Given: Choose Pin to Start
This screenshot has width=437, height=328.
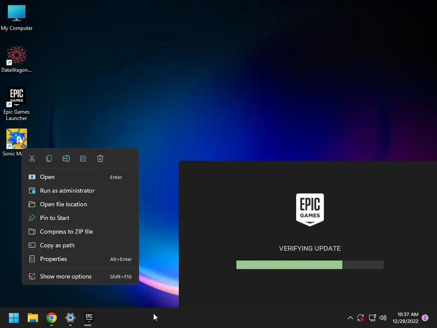Looking at the screenshot, I should coord(80,218).
